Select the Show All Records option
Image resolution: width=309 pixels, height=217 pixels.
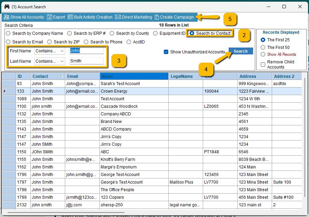click(x=263, y=54)
